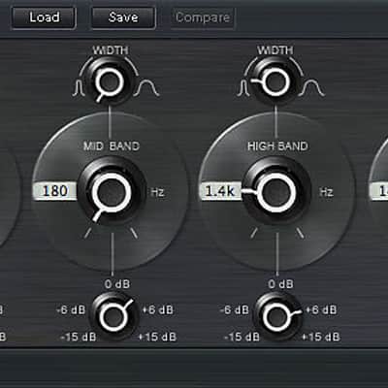Click the -6 dB label of Mid Band gain
This screenshot has height=388, width=388.
[x=71, y=310]
